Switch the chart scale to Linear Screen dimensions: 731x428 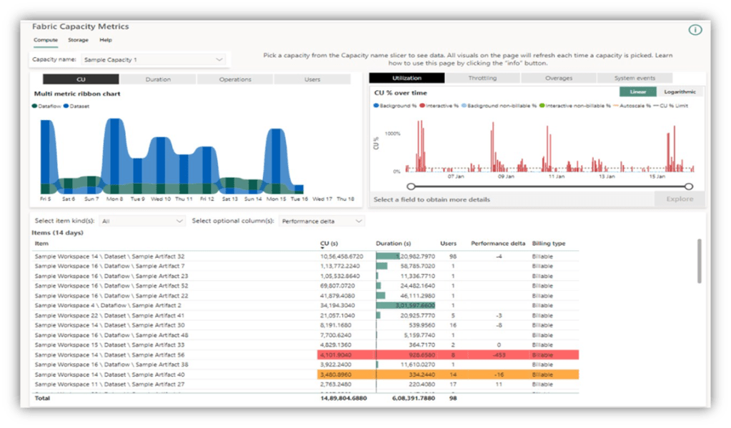pyautogui.click(x=637, y=92)
